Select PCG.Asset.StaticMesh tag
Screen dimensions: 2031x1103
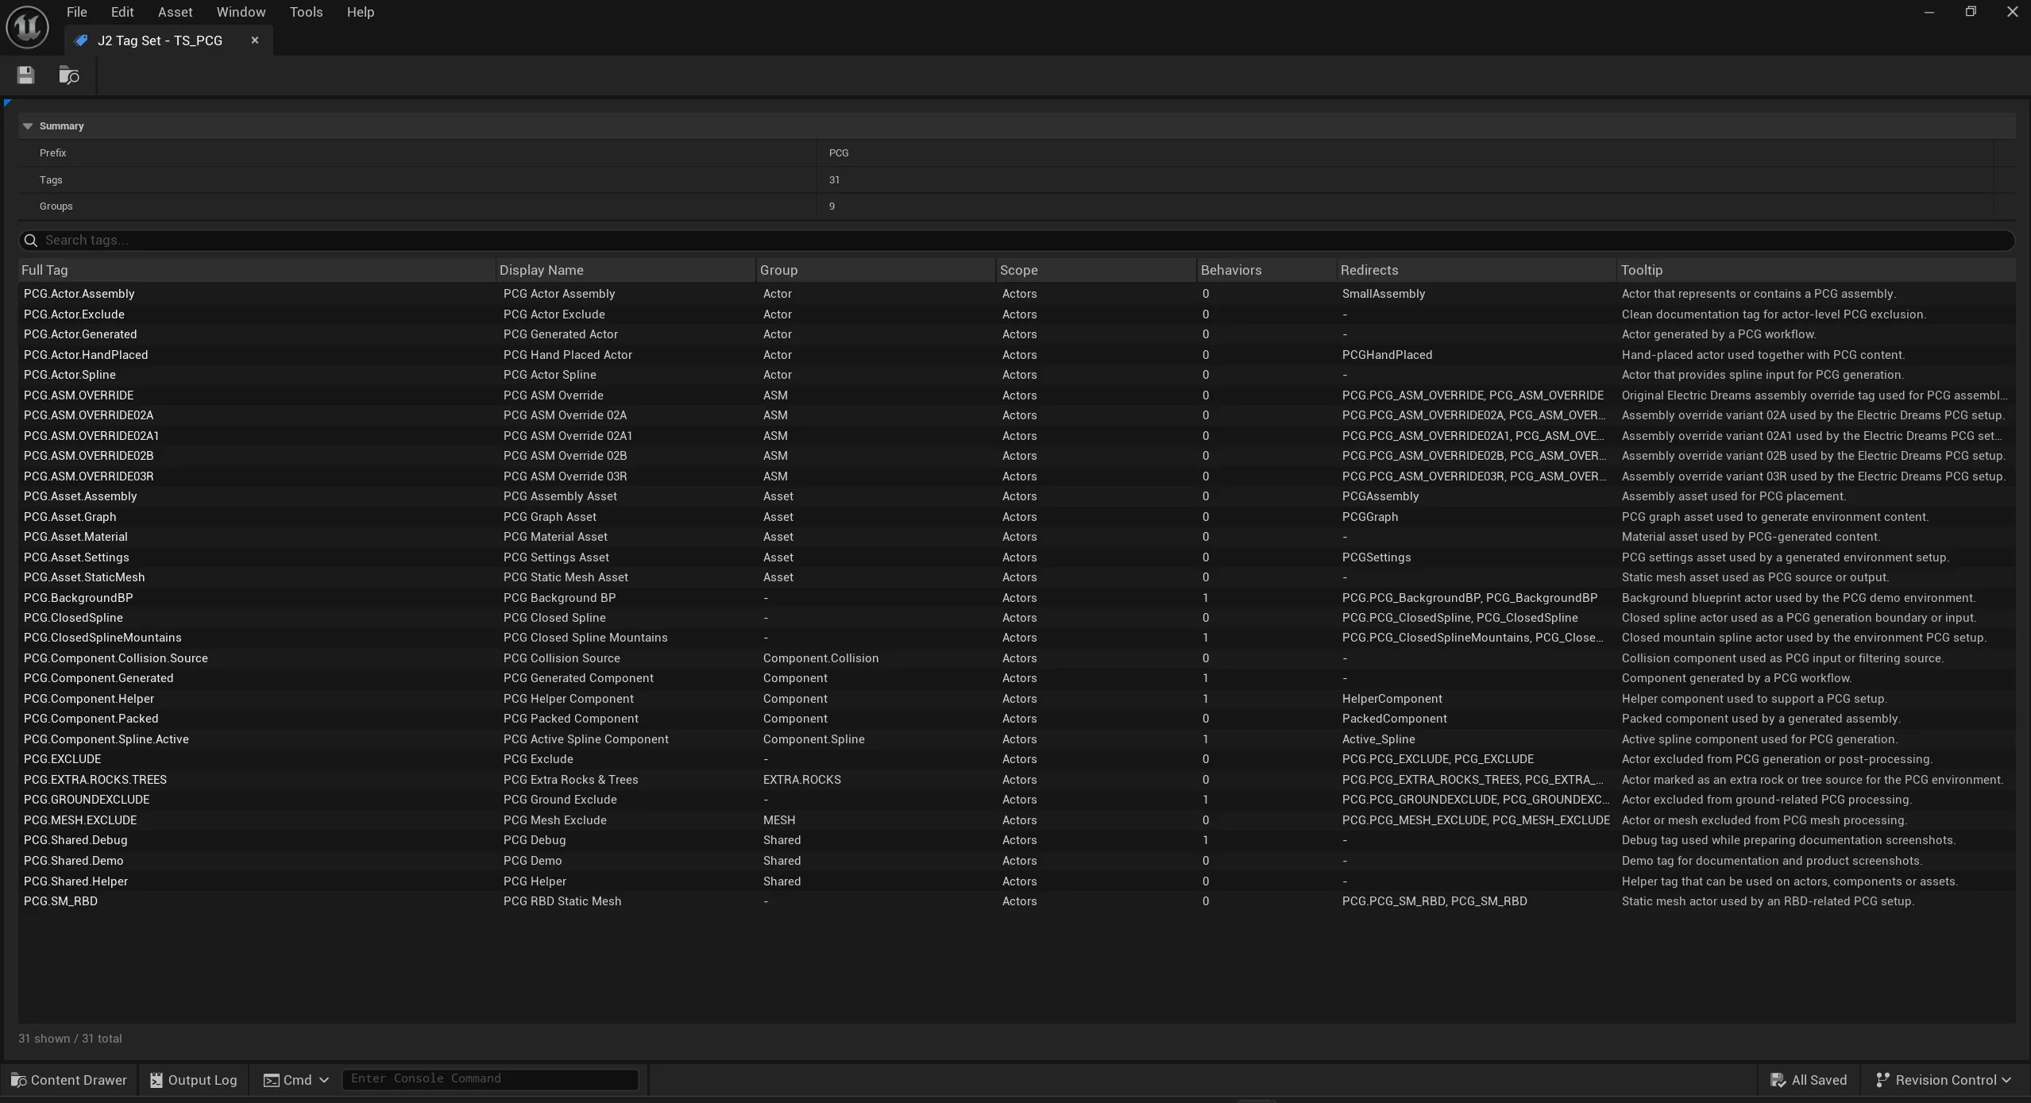click(x=84, y=577)
